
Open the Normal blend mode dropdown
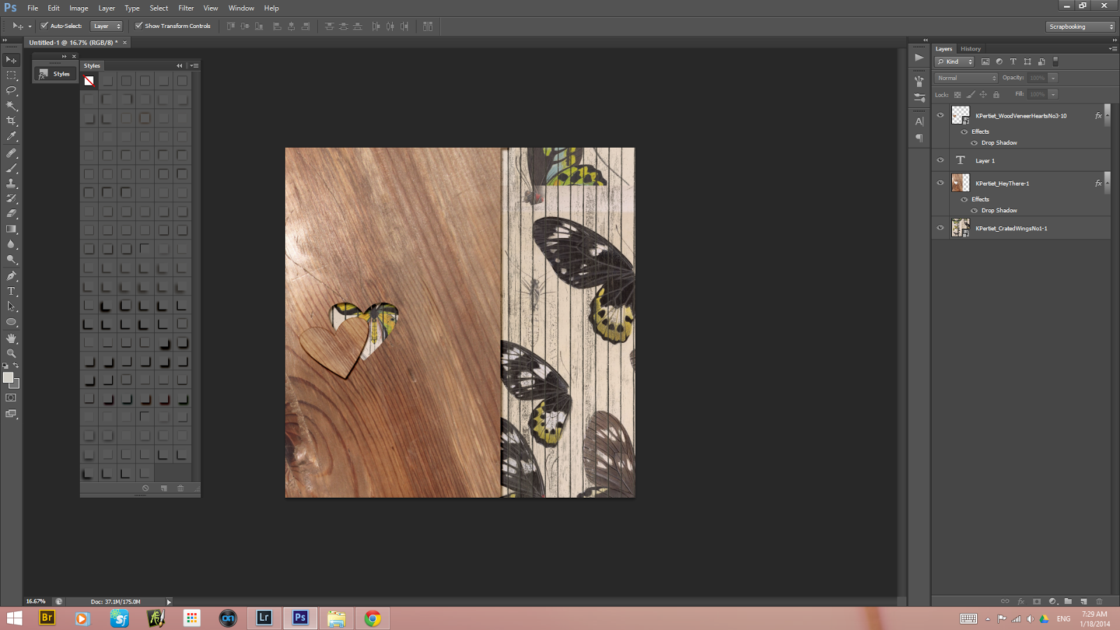[x=966, y=78]
